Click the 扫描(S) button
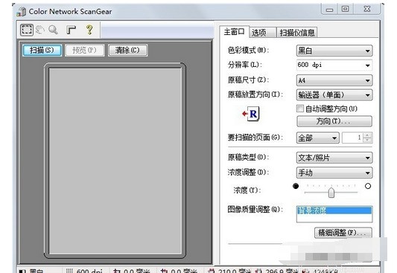Image resolution: width=397 pixels, height=273 pixels. (x=42, y=50)
